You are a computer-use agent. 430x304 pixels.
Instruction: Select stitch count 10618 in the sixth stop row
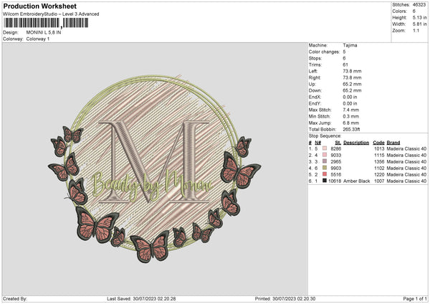(335, 181)
